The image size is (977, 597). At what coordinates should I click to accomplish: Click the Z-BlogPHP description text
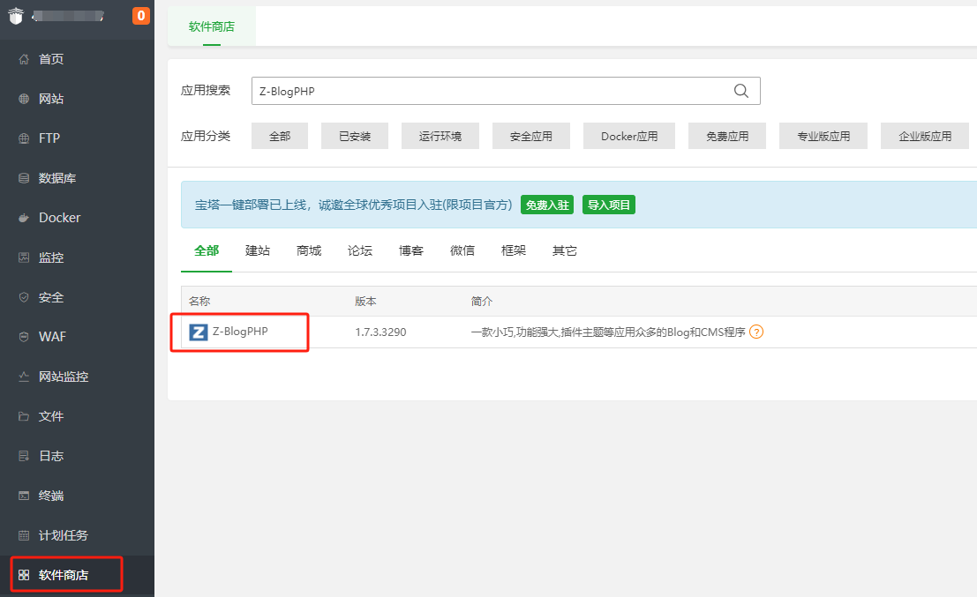click(608, 332)
